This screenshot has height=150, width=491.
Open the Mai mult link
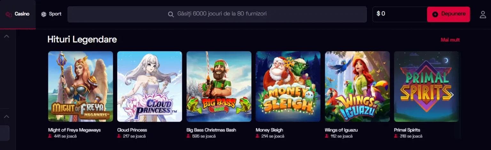(x=450, y=40)
